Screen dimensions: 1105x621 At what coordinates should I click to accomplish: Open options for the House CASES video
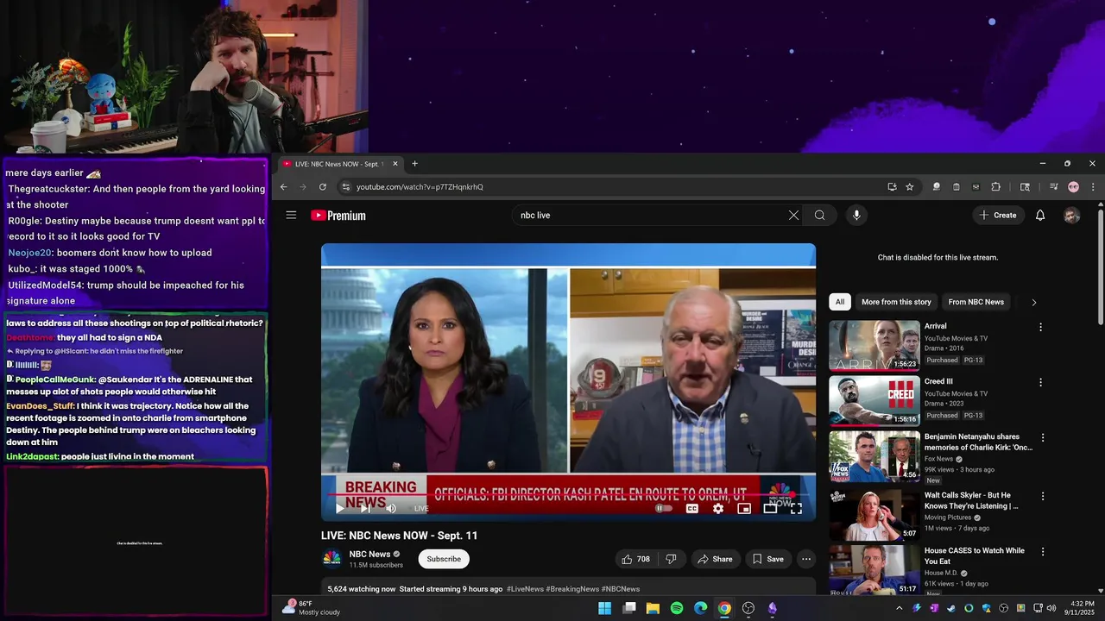[1043, 551]
